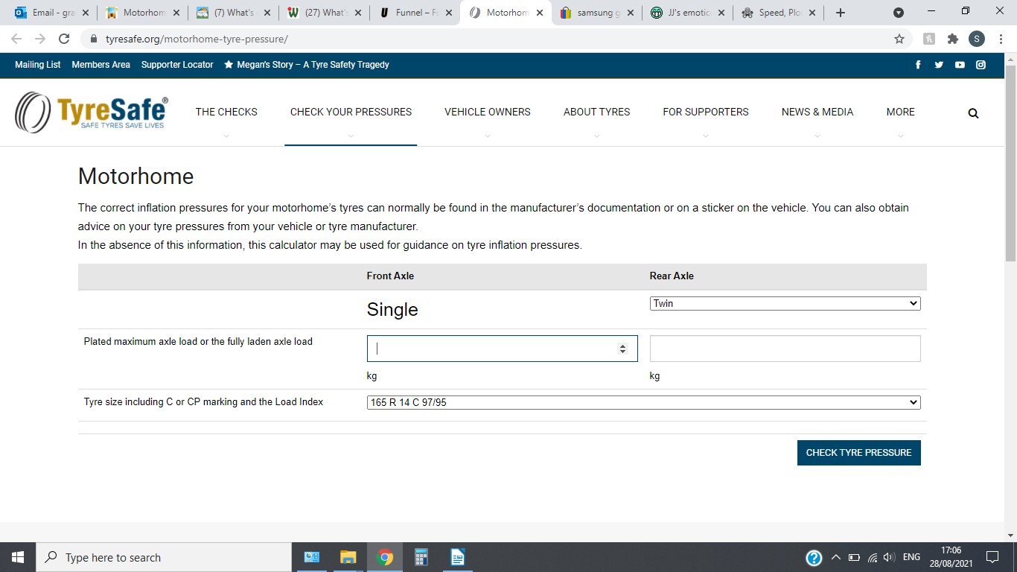The height and width of the screenshot is (572, 1017).
Task: Click the Motorhome page heading
Action: point(136,177)
